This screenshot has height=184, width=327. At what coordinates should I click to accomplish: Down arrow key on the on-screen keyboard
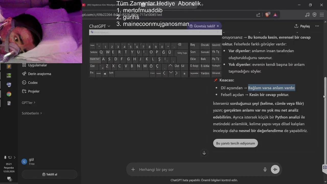(171, 73)
